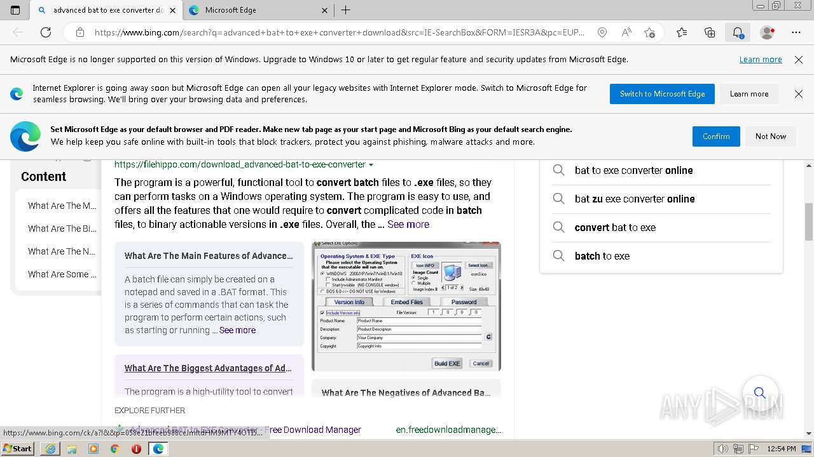The image size is (814, 457).
Task: Click the location permission icon in address bar
Action: [x=602, y=32]
